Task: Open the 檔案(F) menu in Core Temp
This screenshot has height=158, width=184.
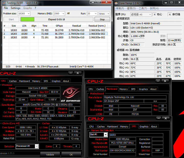Action: (120, 8)
